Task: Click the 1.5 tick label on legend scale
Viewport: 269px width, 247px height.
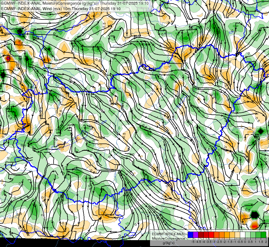Action: click(260, 242)
